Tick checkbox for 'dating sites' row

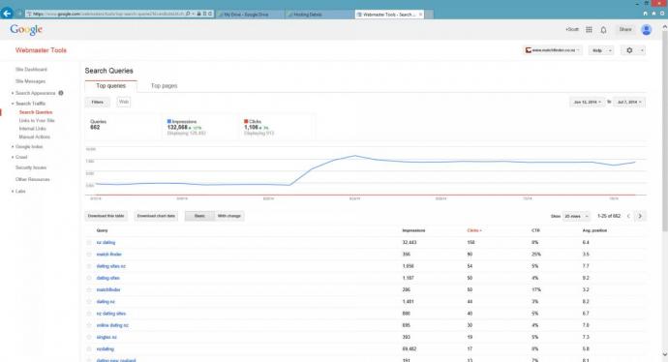(x=89, y=278)
